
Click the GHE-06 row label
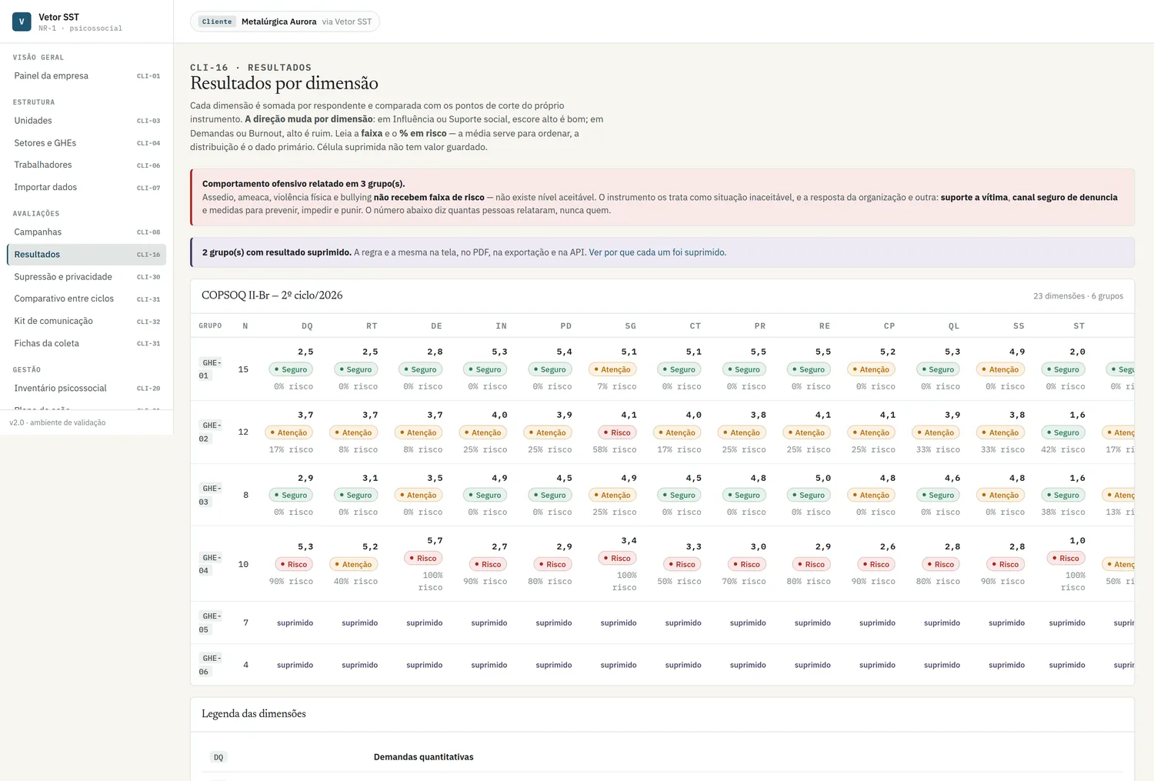click(x=212, y=665)
